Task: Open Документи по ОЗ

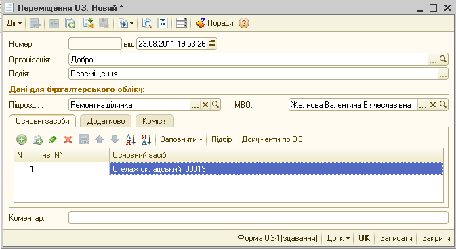Action: [272, 139]
